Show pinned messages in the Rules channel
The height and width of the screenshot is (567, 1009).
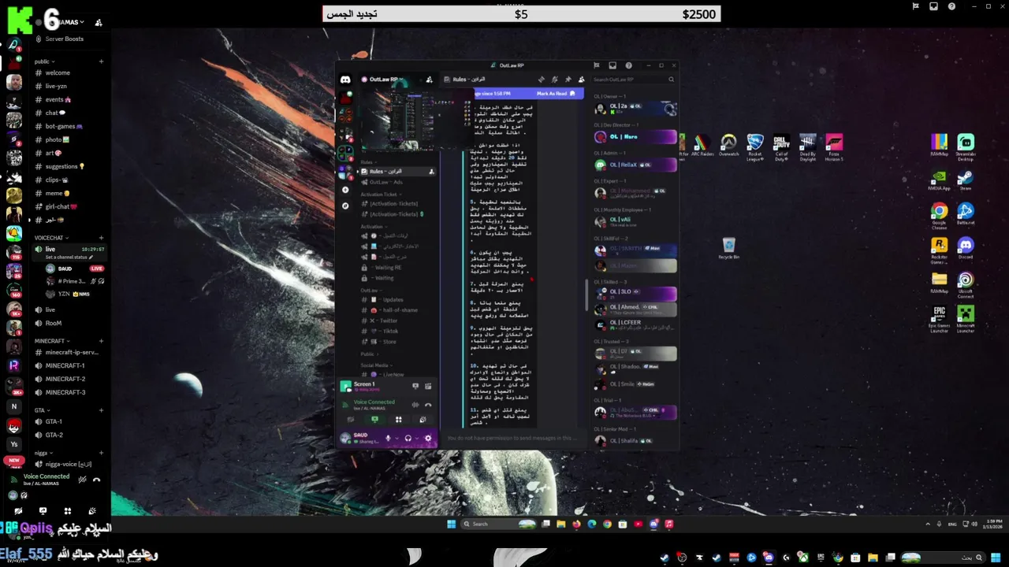pos(568,80)
